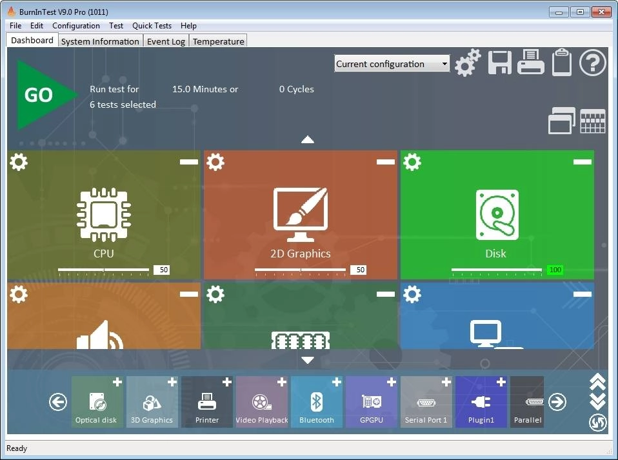Click the clipboard icon in top toolbar

(x=562, y=62)
